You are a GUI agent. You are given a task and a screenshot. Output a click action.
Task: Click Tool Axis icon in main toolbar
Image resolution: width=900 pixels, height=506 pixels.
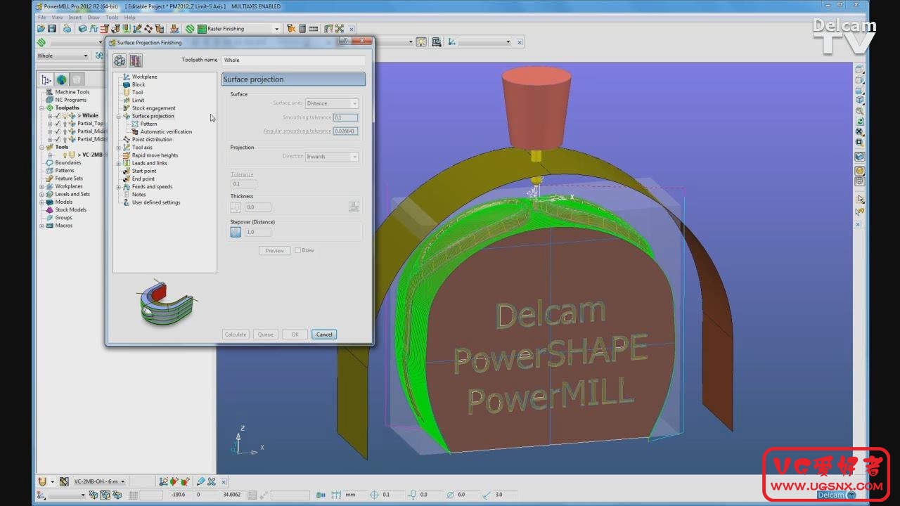coord(136,29)
